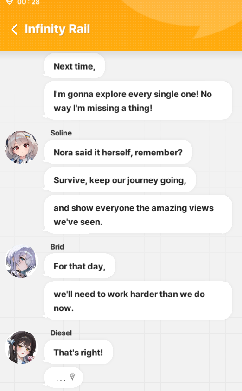The width and height of the screenshot is (242, 391).
Task: Select the 'Next time,' message bubble
Action: [74, 66]
